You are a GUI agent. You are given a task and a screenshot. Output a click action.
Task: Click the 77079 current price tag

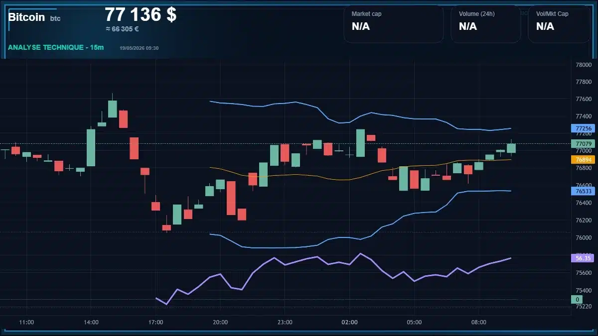point(583,144)
